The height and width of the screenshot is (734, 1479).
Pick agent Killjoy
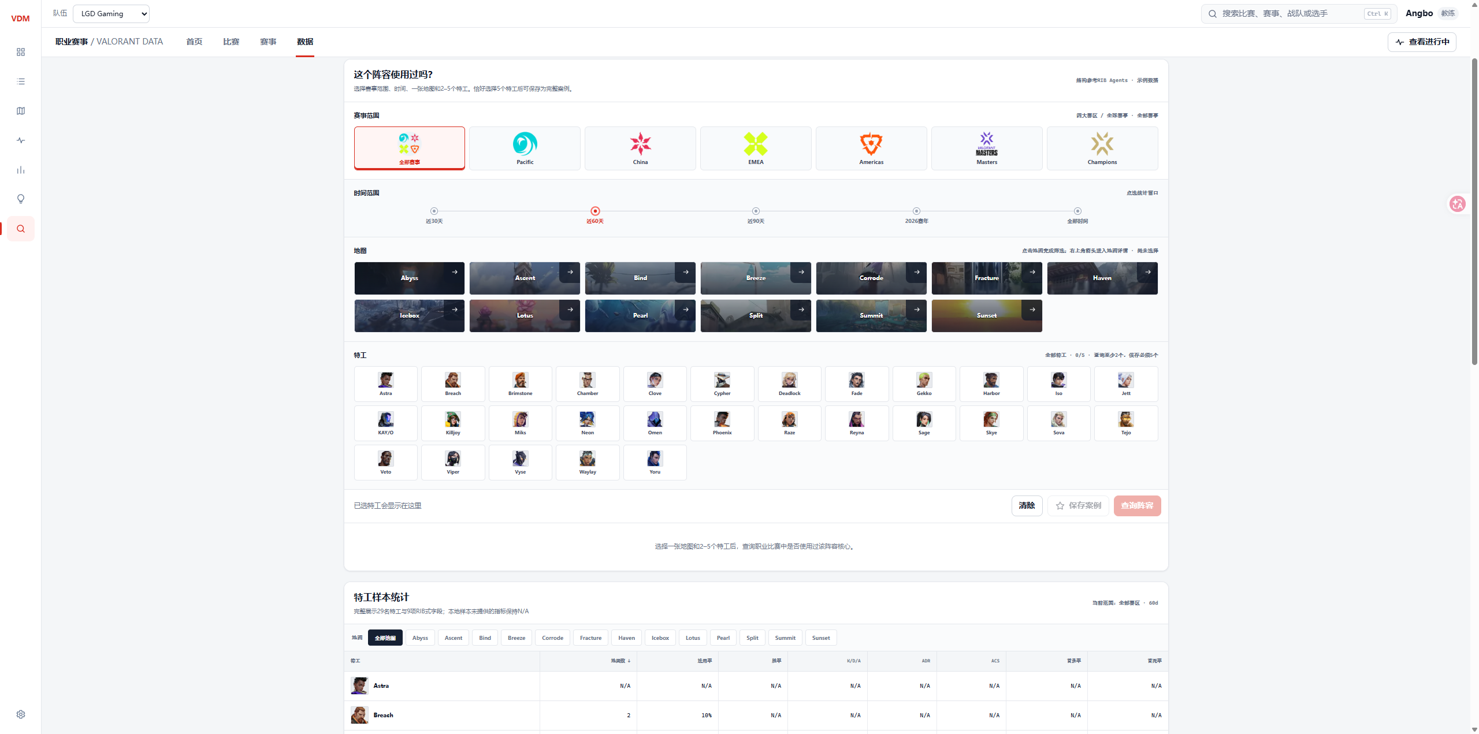(x=453, y=423)
